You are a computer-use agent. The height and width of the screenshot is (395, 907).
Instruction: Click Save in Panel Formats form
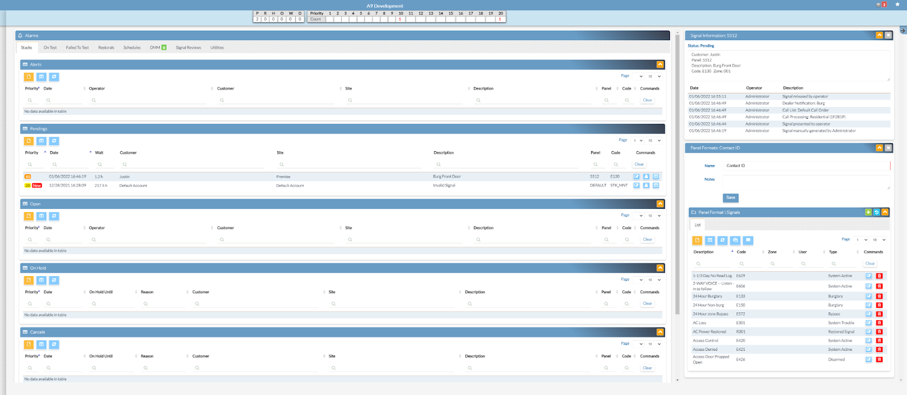[x=731, y=197]
